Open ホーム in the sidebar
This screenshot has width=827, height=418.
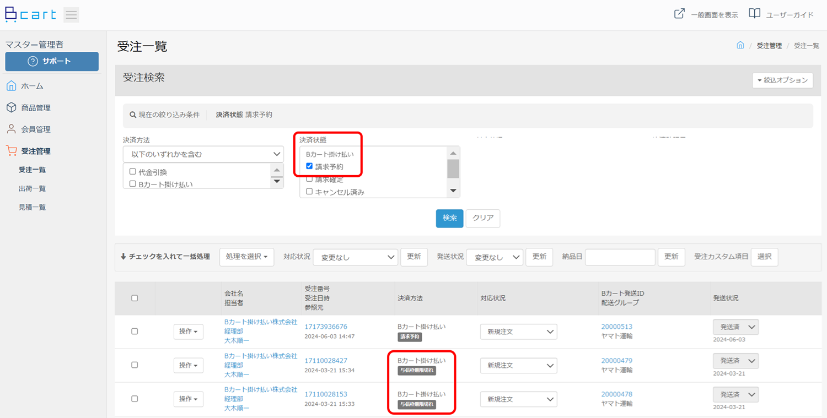pyautogui.click(x=33, y=86)
